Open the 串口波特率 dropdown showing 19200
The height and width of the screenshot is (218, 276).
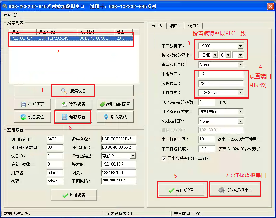[240, 46]
